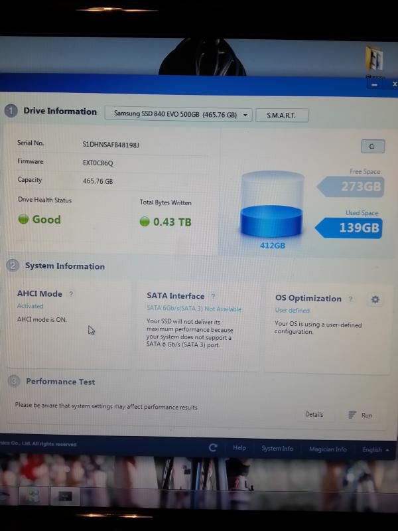Click the serial number S1DHNSAFB48198J
This screenshot has height=531, width=398.
click(111, 145)
